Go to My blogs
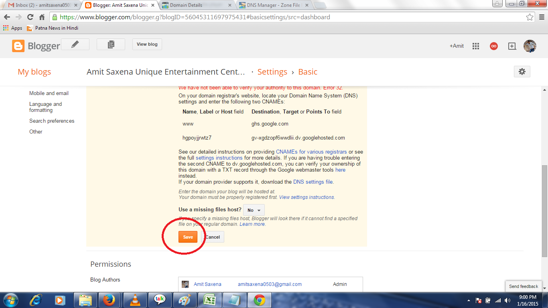 click(x=35, y=72)
